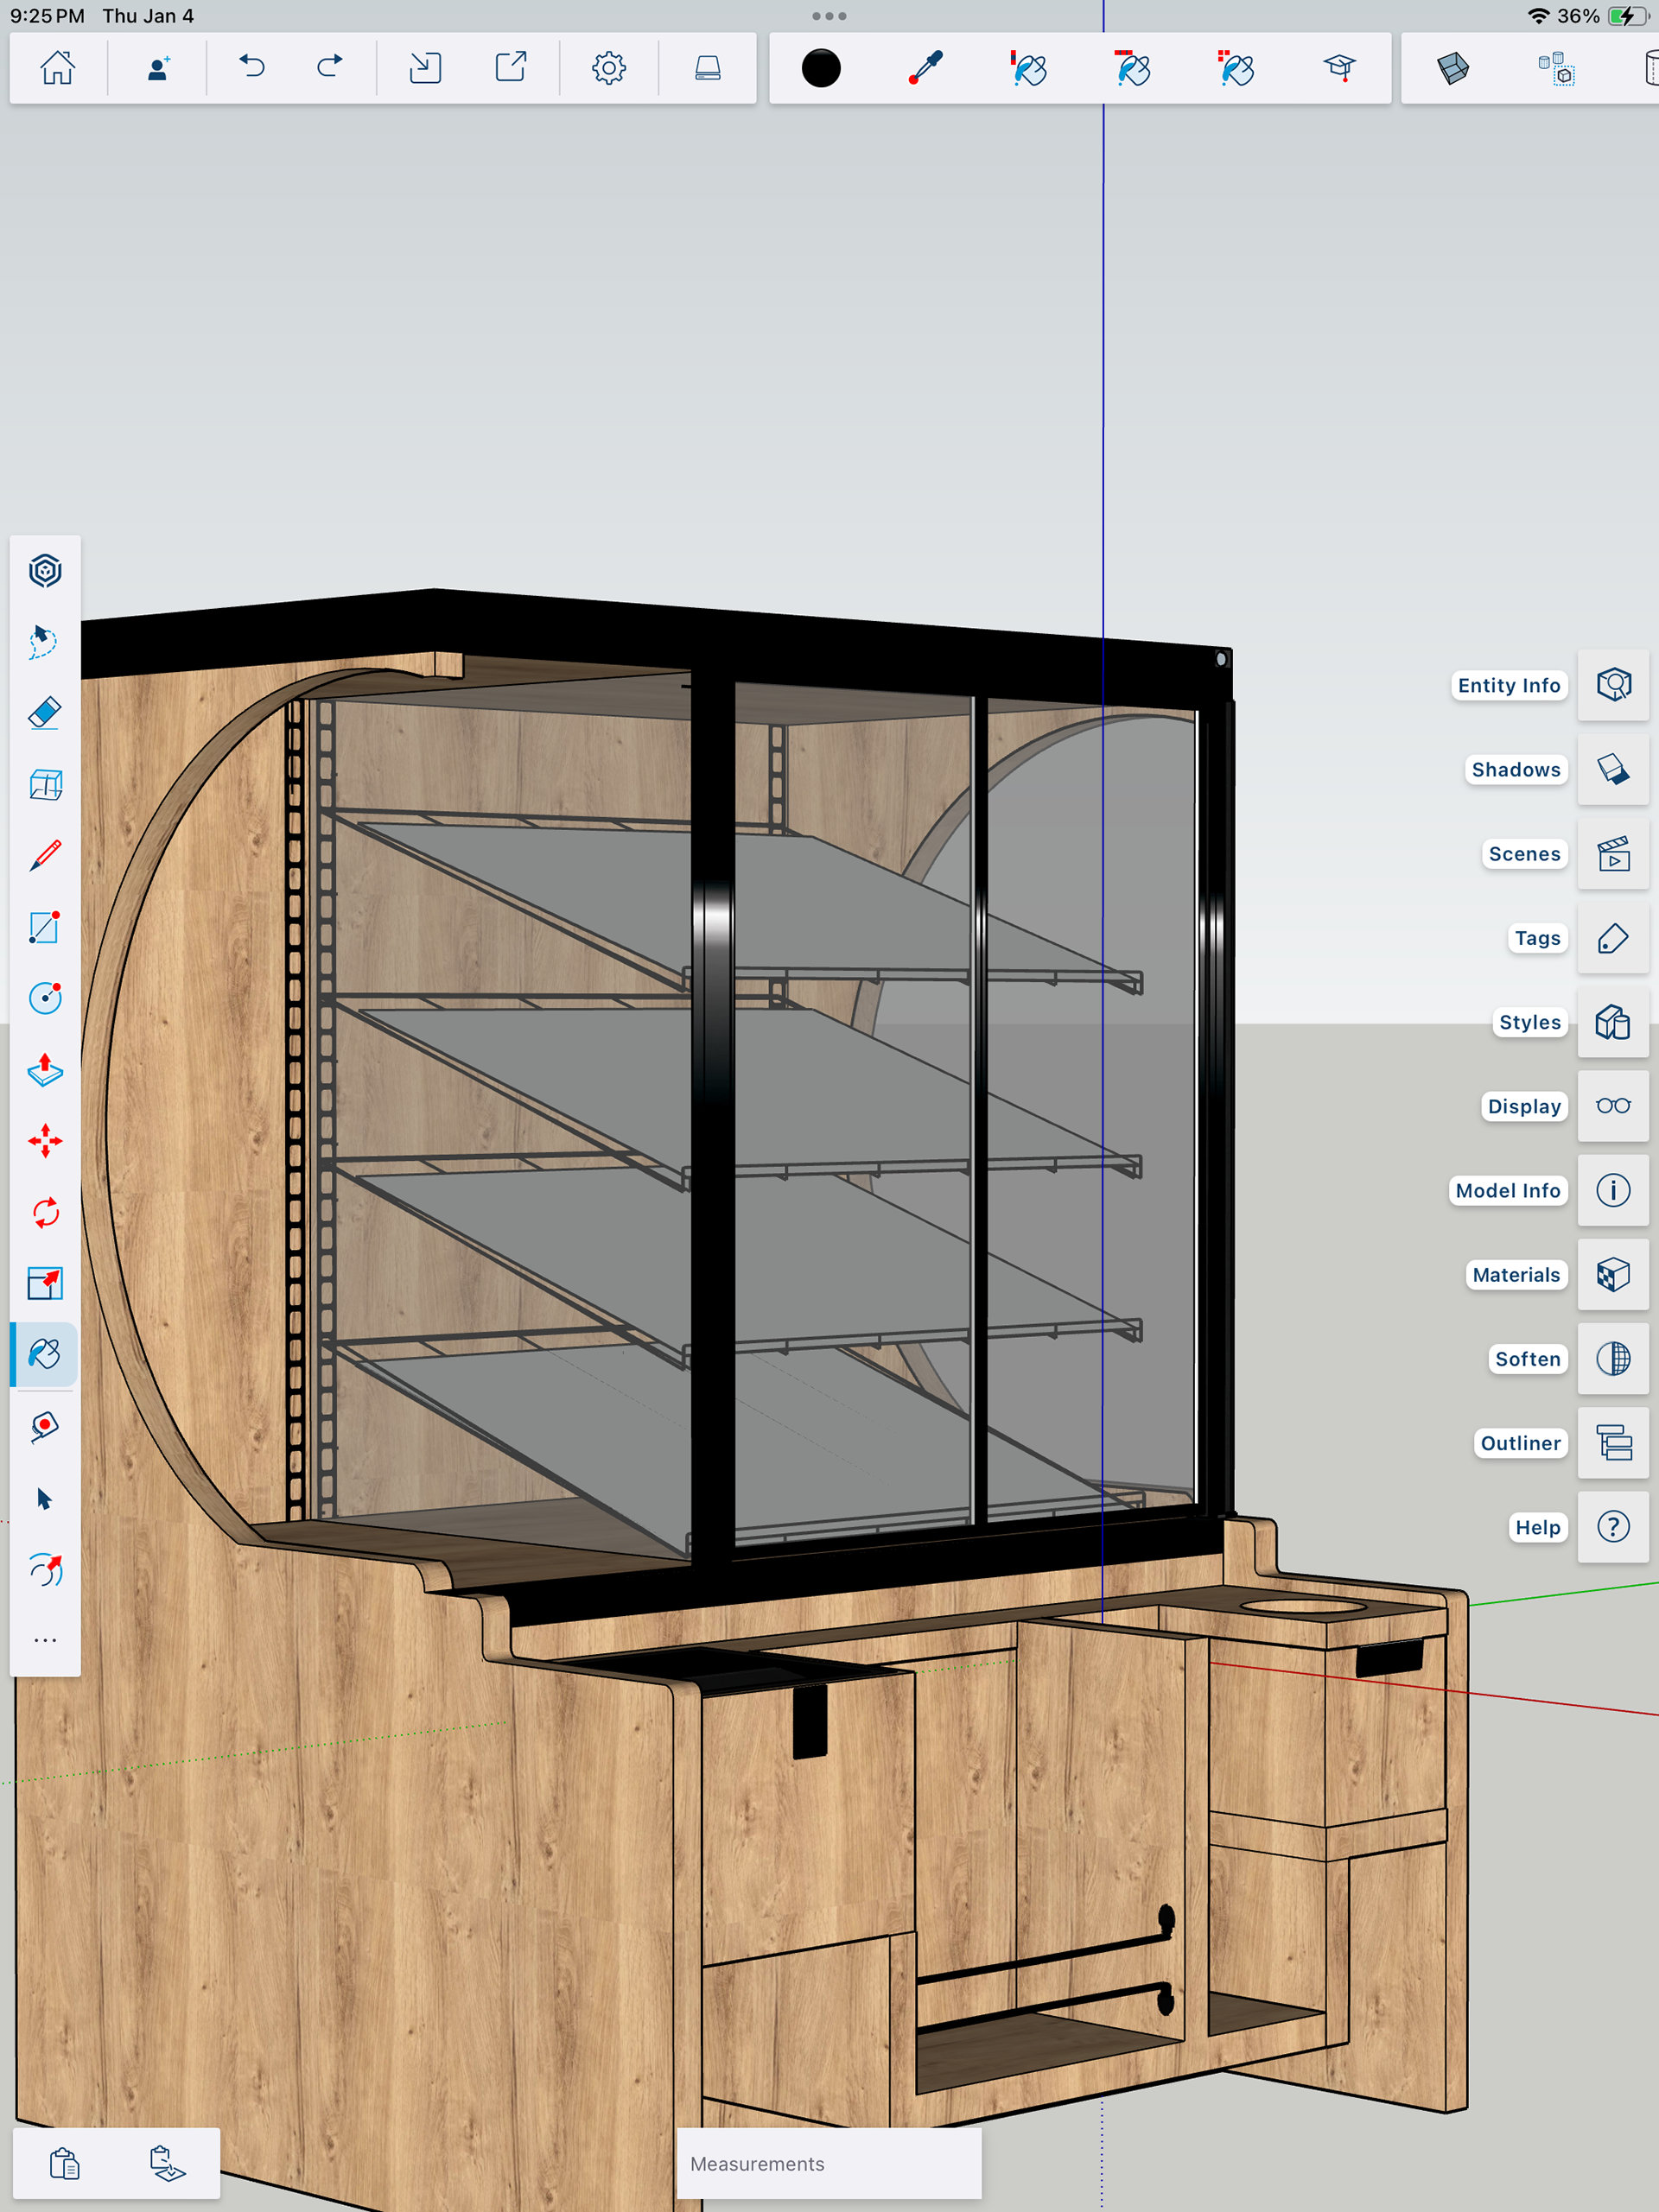Select the arrow Select tool
The height and width of the screenshot is (2212, 1659).
(45, 1498)
